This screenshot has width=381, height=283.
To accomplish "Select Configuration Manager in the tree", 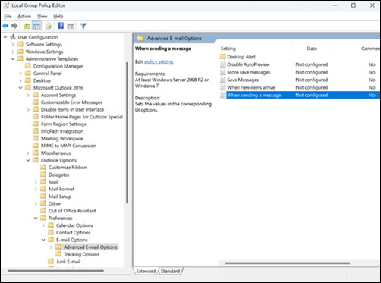I will [58, 66].
